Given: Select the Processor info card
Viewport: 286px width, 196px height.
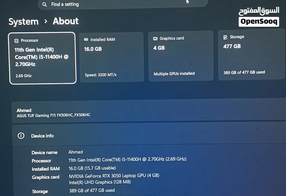Looking at the screenshot, I should coord(42,58).
